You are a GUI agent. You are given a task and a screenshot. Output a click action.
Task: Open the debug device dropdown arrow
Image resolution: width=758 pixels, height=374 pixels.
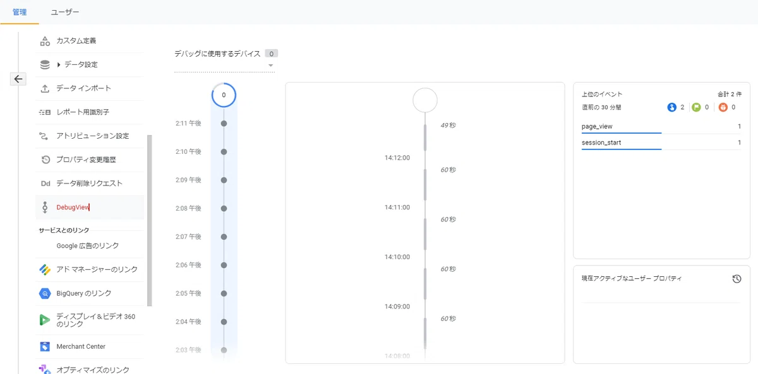pos(270,66)
